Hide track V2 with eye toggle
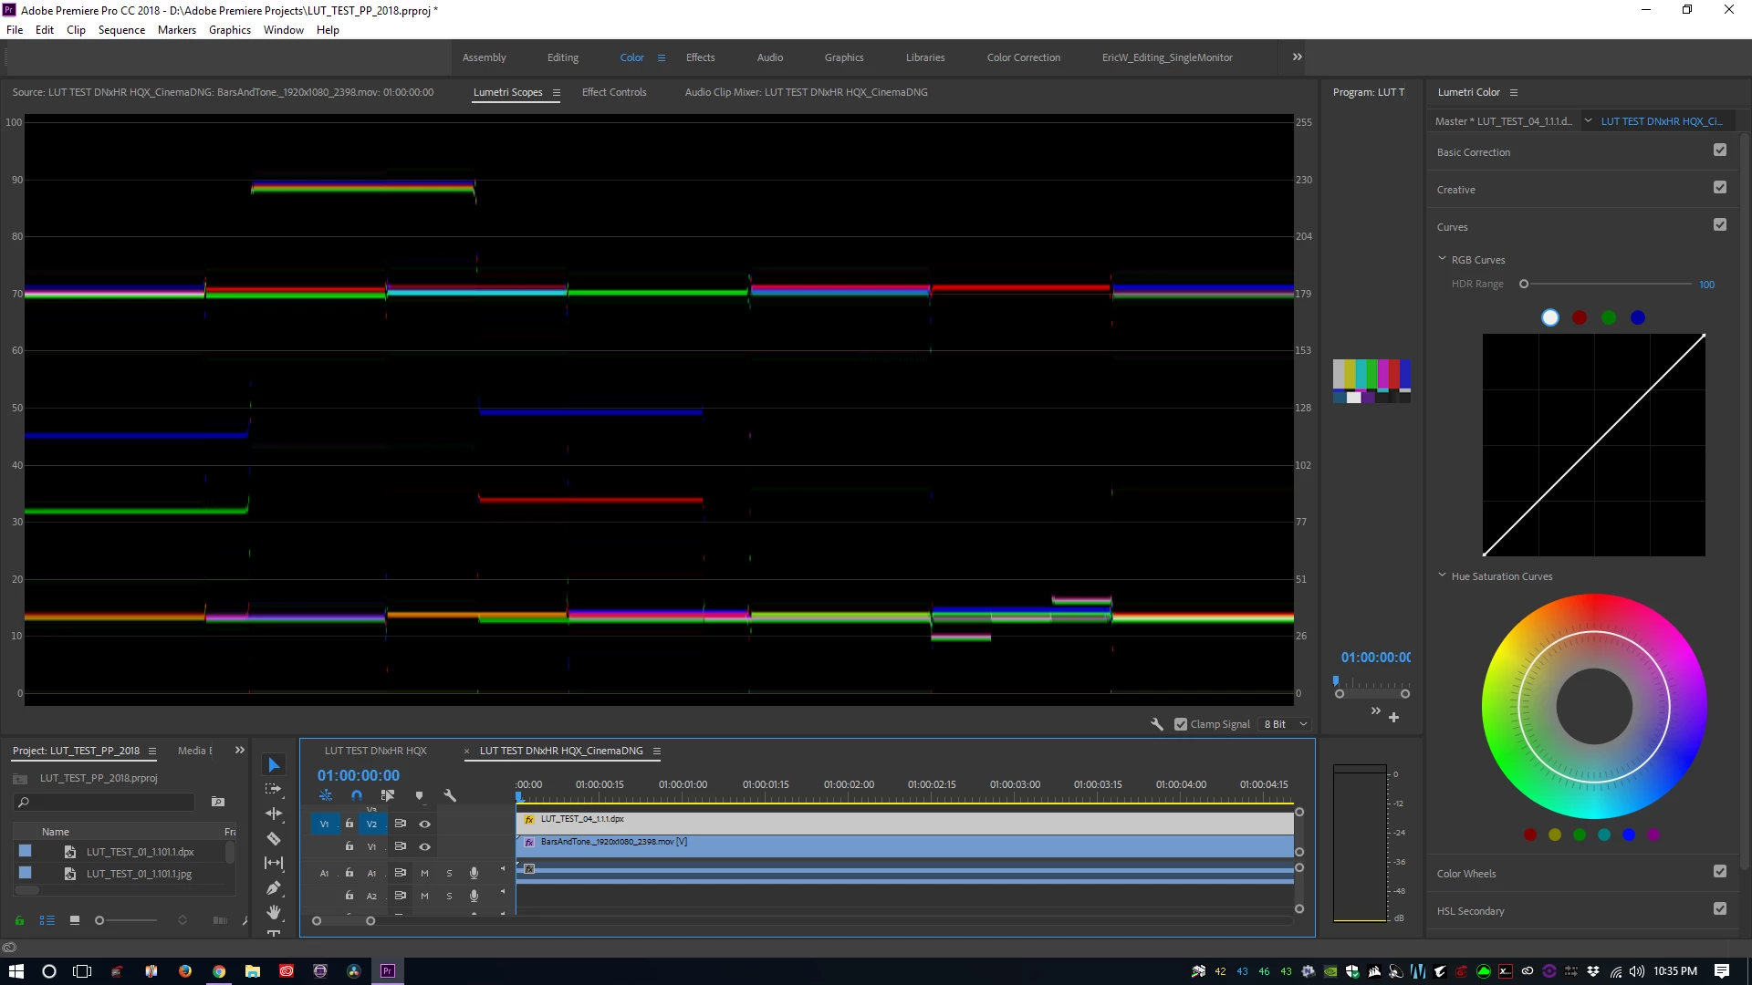This screenshot has width=1752, height=985. (424, 824)
